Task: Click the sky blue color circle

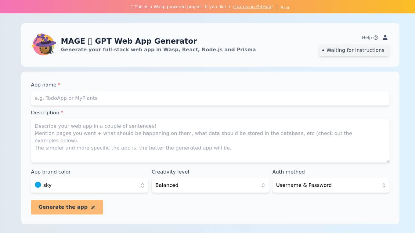Action: click(x=38, y=185)
